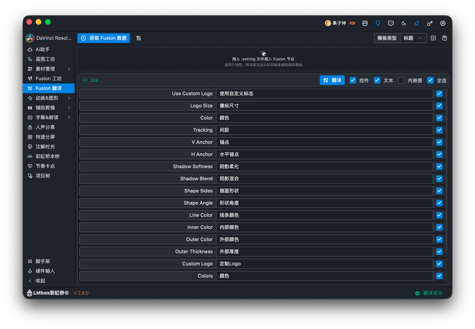Click the DaVinci Resolve logo in sidebar
The height and width of the screenshot is (329, 475).
pos(30,38)
